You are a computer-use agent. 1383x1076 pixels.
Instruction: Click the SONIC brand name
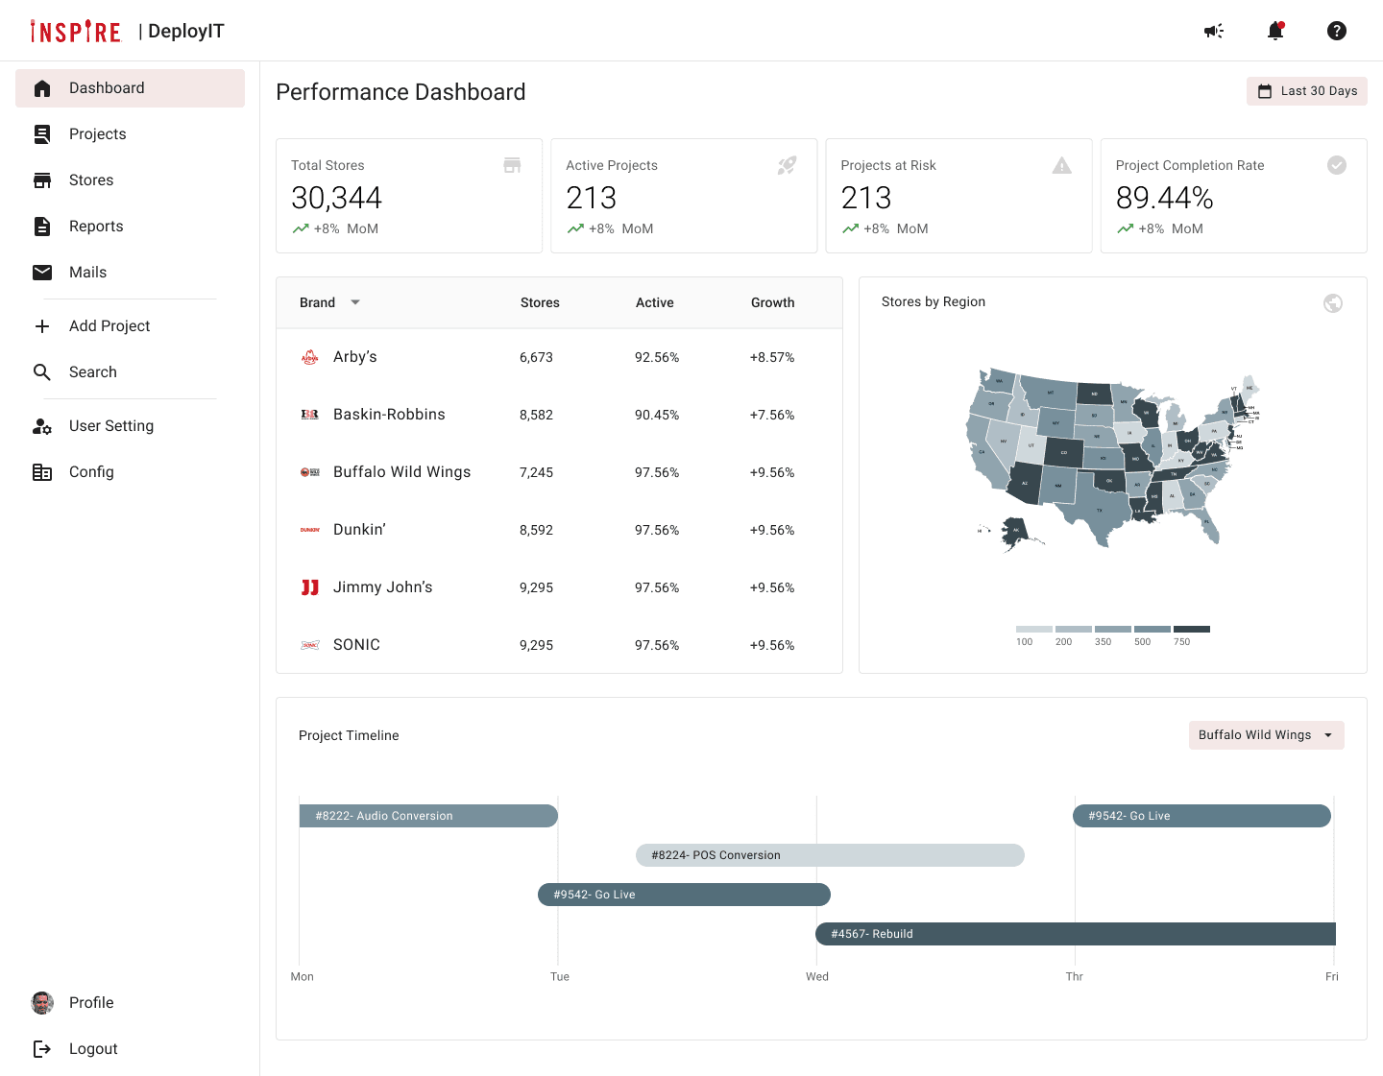click(356, 645)
